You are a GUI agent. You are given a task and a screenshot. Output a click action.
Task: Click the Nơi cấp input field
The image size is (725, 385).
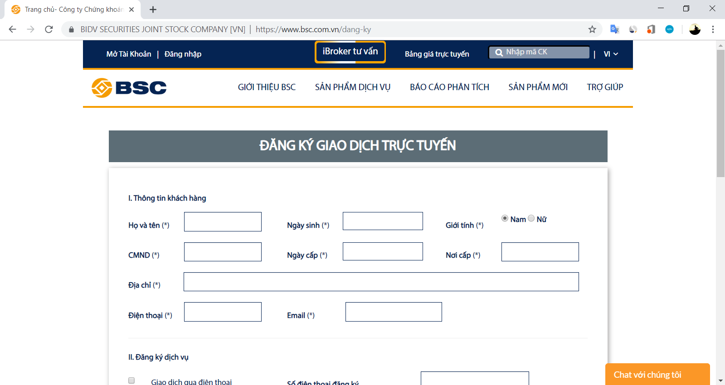click(x=540, y=252)
